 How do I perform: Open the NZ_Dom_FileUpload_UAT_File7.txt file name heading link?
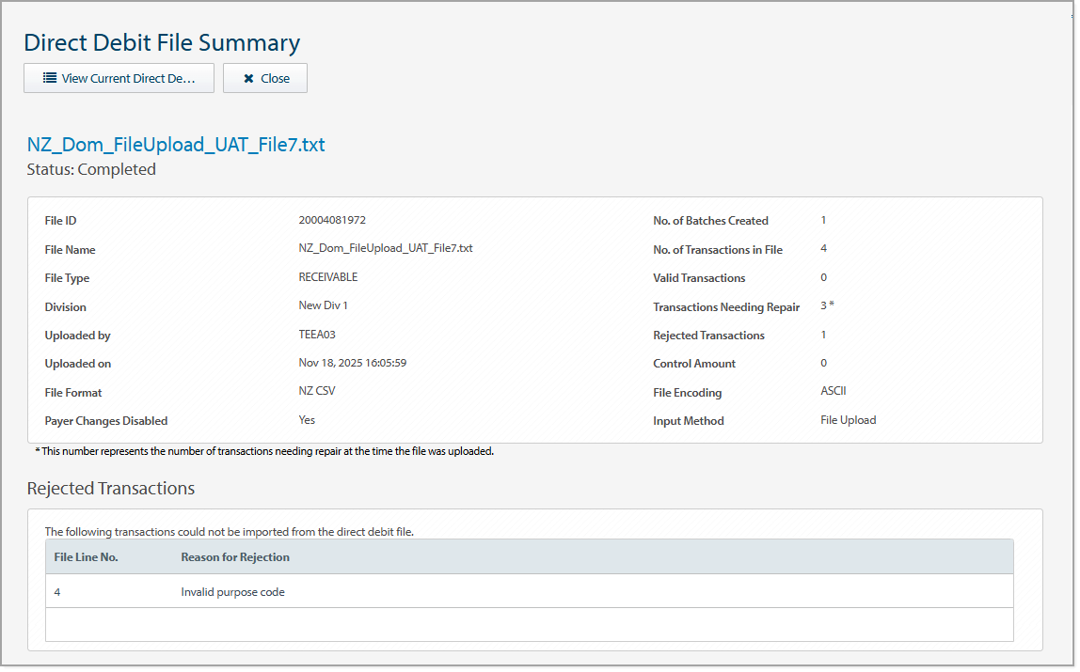tap(175, 144)
